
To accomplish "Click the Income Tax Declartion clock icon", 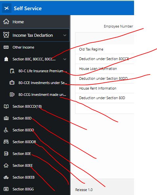I will (6, 35).
